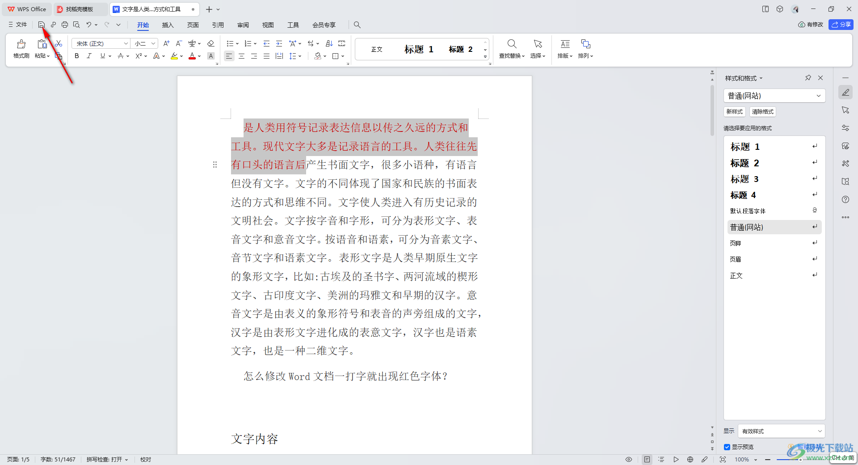The width and height of the screenshot is (858, 465).
Task: Click the New Style (新样式) button
Action: [734, 112]
